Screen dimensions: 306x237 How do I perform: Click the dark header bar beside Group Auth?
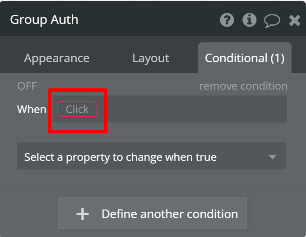point(148,19)
